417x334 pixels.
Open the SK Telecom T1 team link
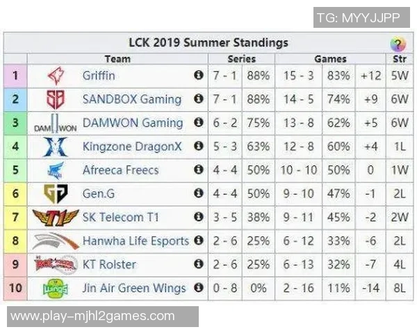[x=120, y=218]
